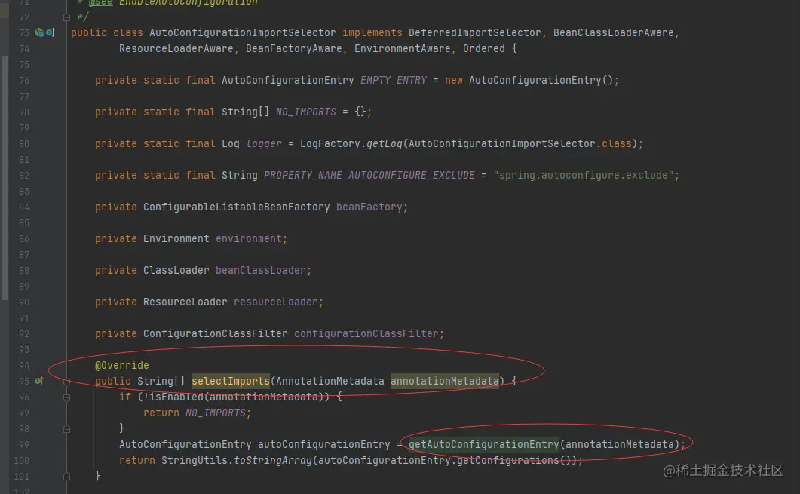The height and width of the screenshot is (494, 800).
Task: Click the Ordered interface name on line 74
Action: coord(483,48)
